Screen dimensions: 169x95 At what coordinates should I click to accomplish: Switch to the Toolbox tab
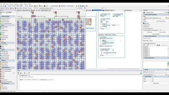9,12
